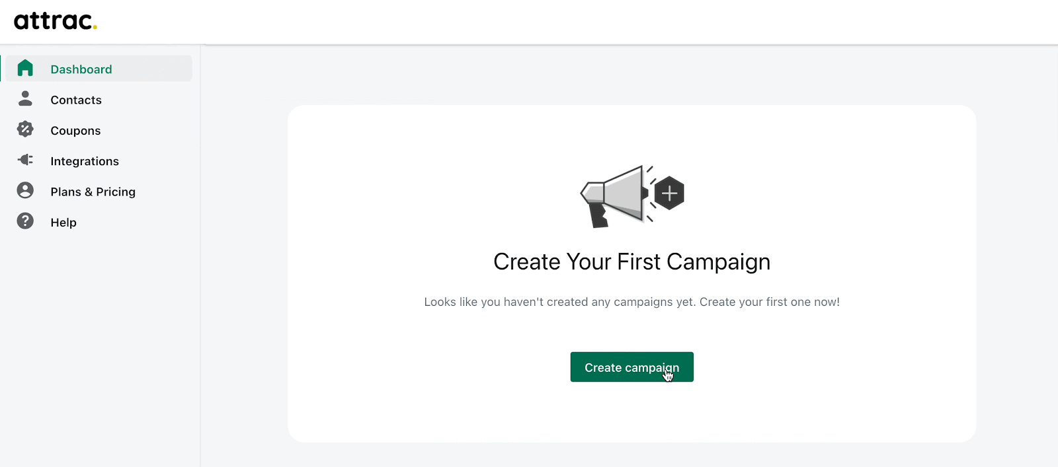Navigate to Contacts in the sidebar

click(x=75, y=100)
